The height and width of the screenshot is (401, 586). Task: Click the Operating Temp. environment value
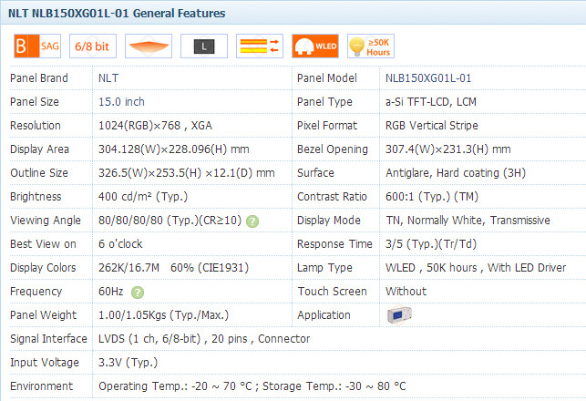252,386
